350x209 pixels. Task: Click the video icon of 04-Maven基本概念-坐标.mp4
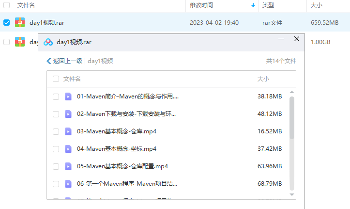click(68, 149)
